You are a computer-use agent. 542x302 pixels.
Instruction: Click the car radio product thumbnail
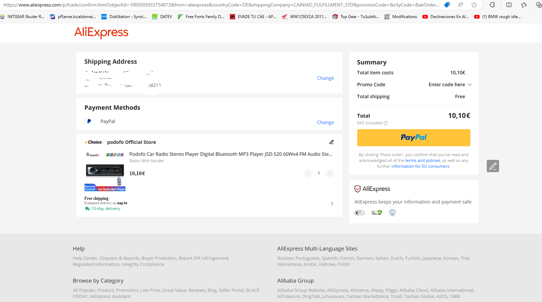[105, 171]
